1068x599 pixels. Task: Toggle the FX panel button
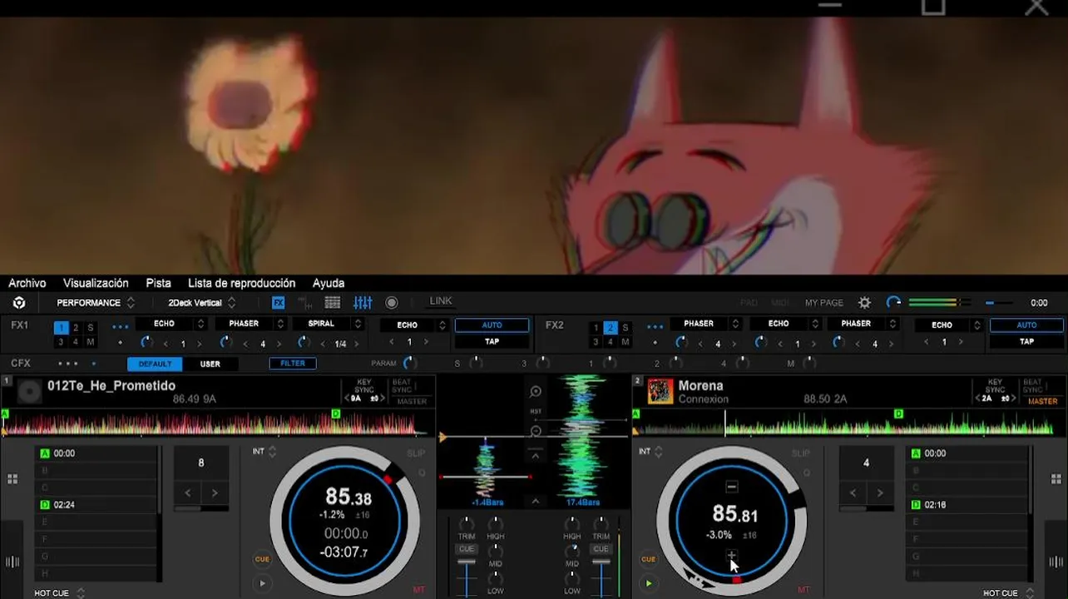click(279, 303)
